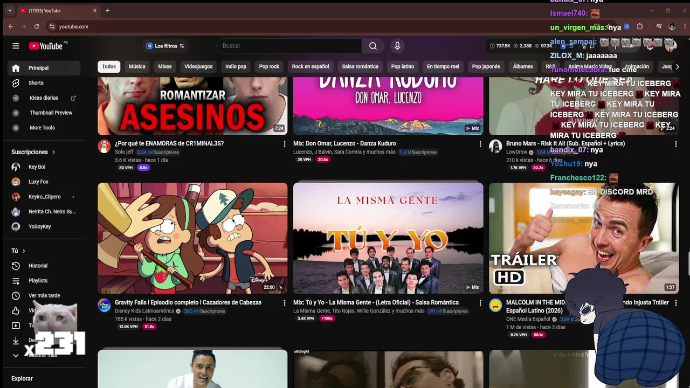690x388 pixels.
Task: Open the Principal home item
Action: point(44,68)
